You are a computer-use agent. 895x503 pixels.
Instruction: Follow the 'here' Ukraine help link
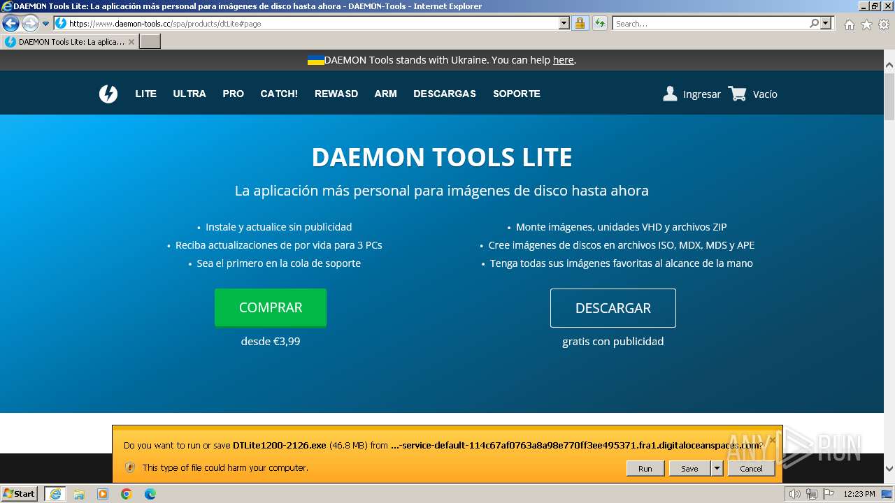pos(563,60)
